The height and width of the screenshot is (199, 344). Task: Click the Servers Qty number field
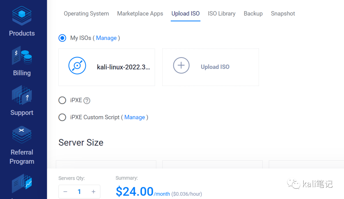tap(79, 192)
